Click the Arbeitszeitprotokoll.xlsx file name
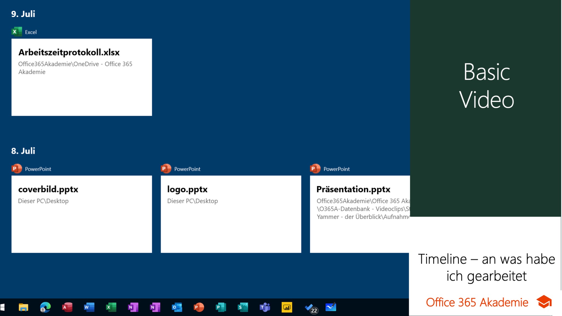The height and width of the screenshot is (316, 562). tap(69, 52)
